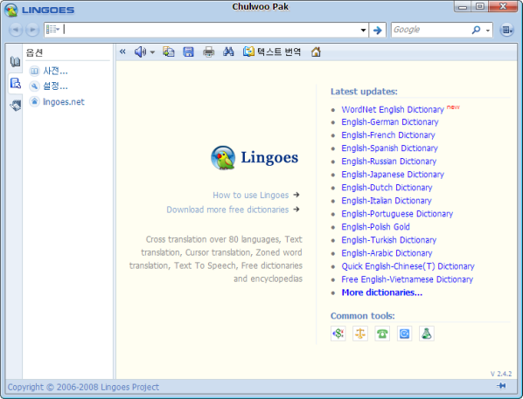Minimize the Lingoes window
This screenshot has width=523, height=399.
point(463,7)
